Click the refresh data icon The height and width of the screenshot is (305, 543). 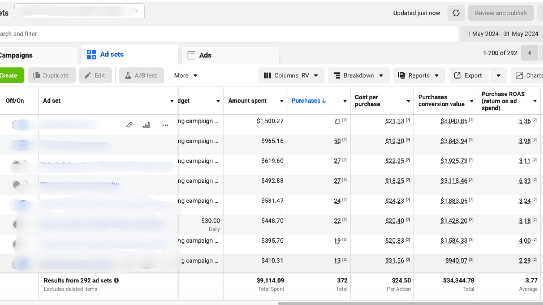point(456,13)
